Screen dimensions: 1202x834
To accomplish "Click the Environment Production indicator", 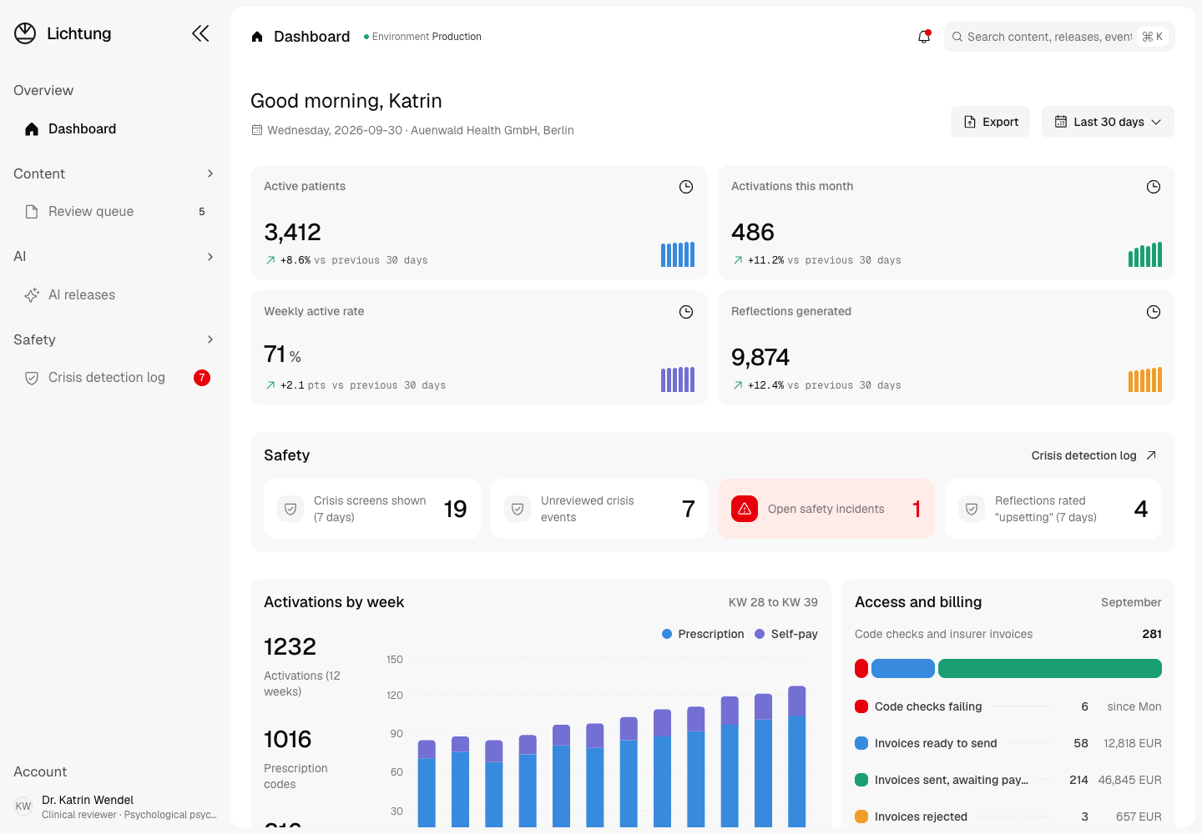I will (x=422, y=37).
